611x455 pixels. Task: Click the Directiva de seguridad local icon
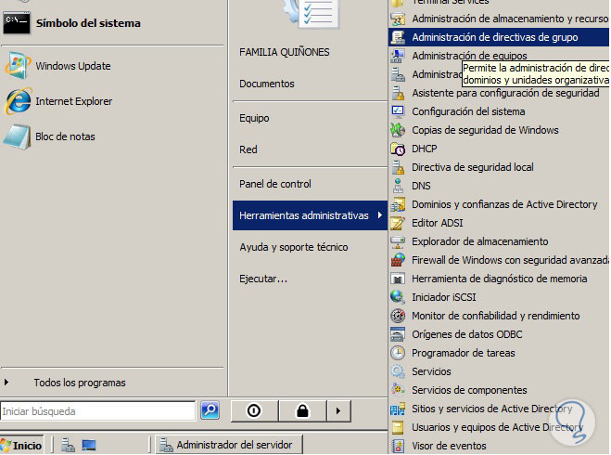[x=398, y=167]
